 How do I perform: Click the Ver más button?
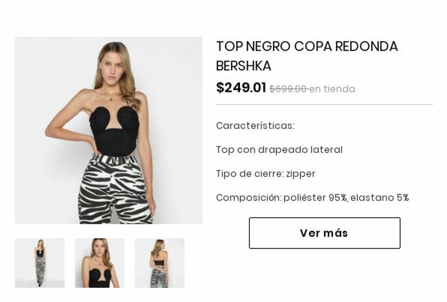[324, 233]
